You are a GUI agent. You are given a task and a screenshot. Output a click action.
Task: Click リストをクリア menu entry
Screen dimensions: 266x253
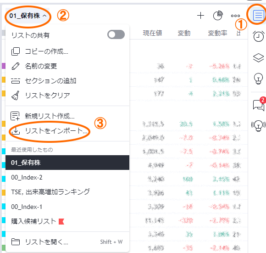pos(67,96)
